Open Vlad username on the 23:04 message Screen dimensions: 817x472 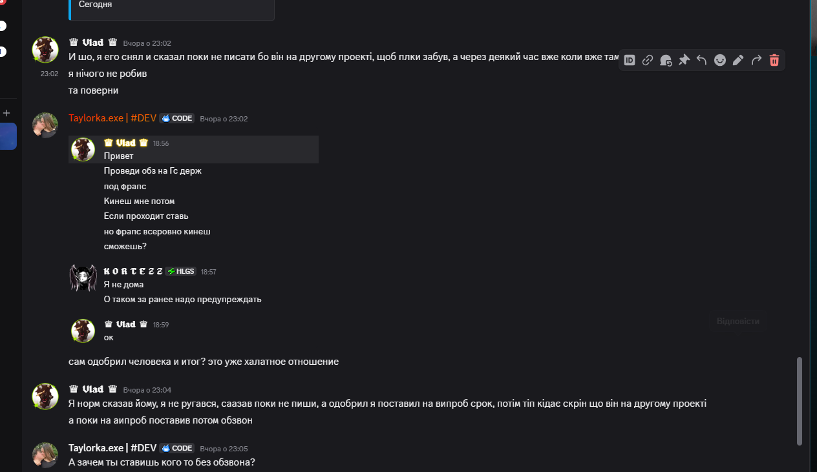(93, 389)
